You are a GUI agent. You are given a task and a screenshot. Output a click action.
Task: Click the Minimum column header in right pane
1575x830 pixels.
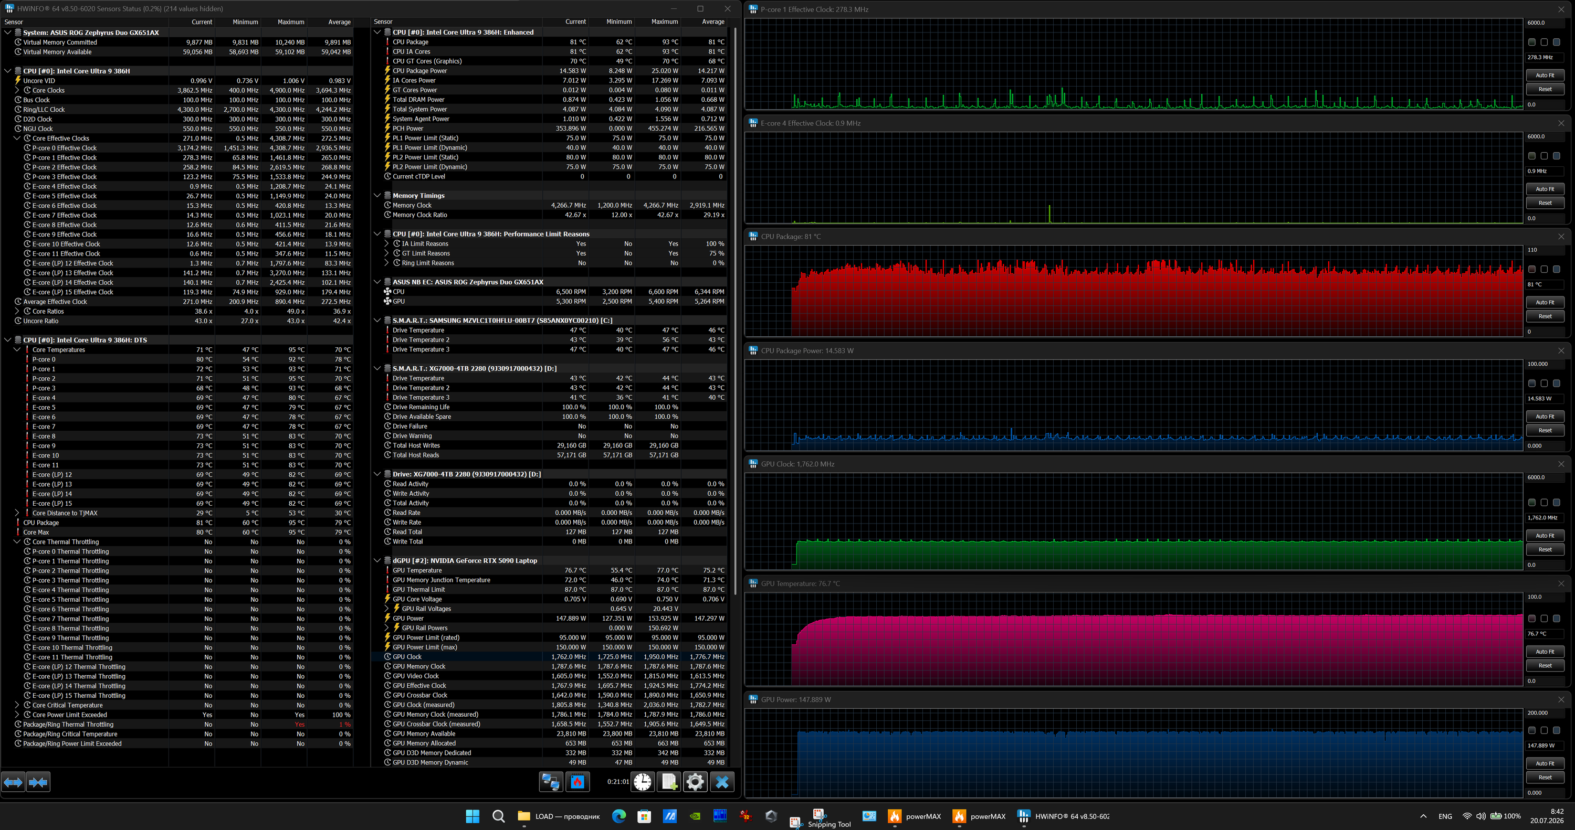[612, 22]
